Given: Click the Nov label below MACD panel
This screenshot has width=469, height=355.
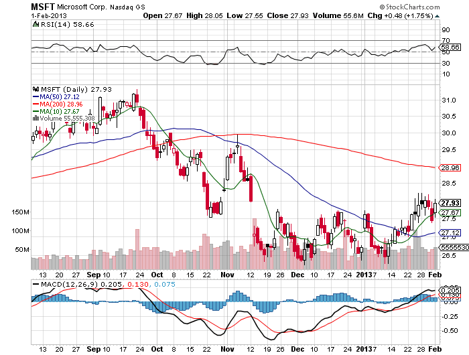Looking at the screenshot, I should [227, 349].
